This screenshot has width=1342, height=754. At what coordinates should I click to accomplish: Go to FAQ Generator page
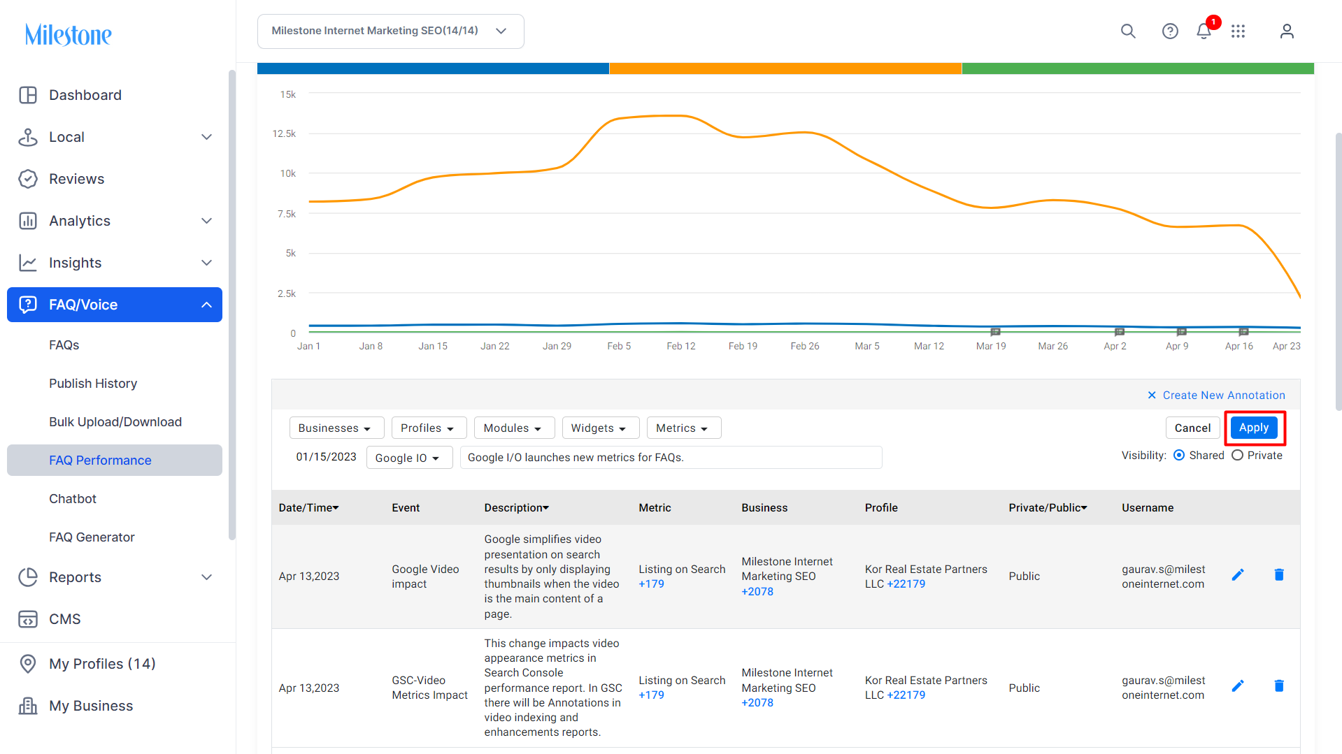point(92,537)
